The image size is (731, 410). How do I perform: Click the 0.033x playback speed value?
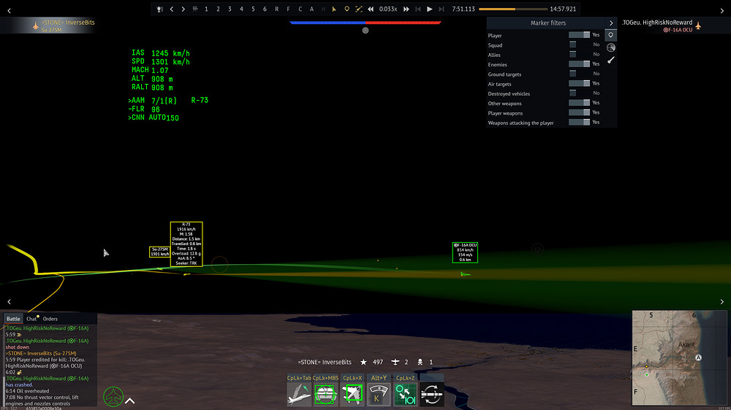coord(388,9)
